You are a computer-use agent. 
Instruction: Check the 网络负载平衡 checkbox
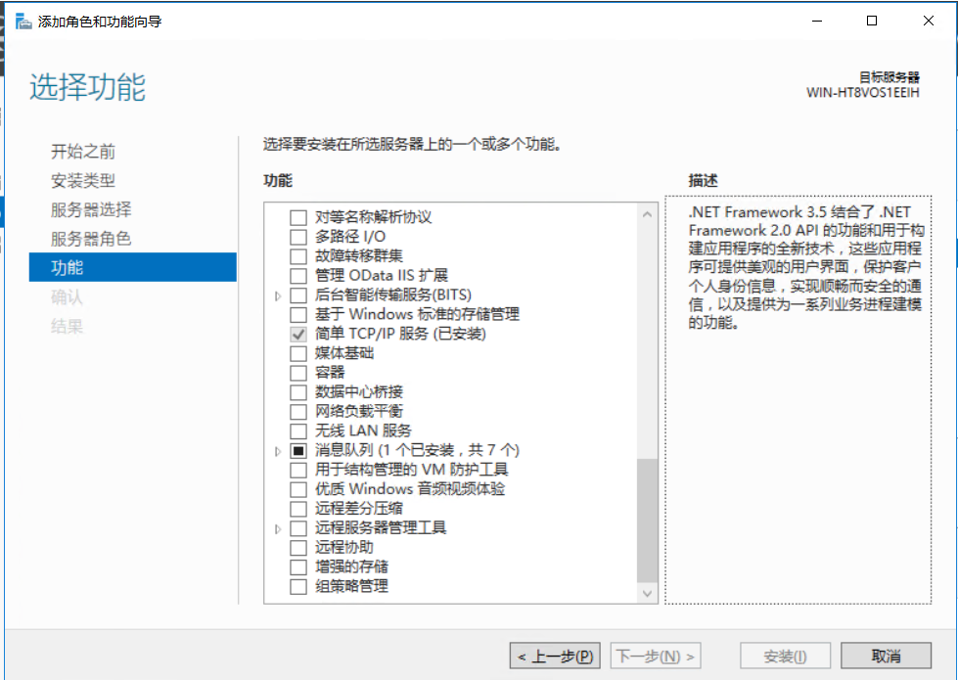[x=297, y=411]
